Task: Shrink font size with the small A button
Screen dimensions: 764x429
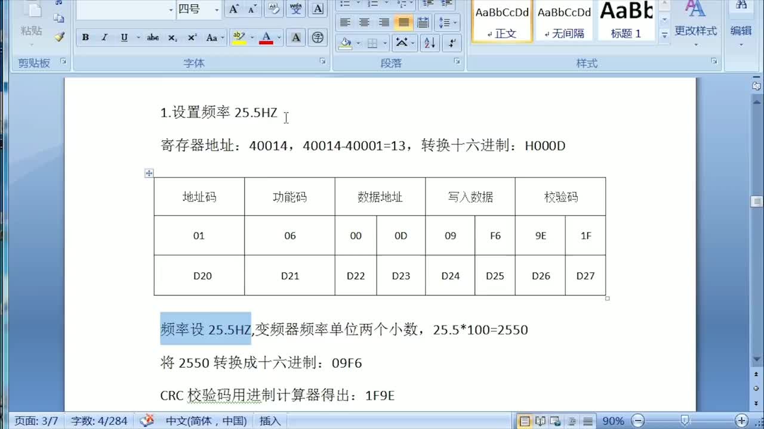Action: click(x=252, y=9)
